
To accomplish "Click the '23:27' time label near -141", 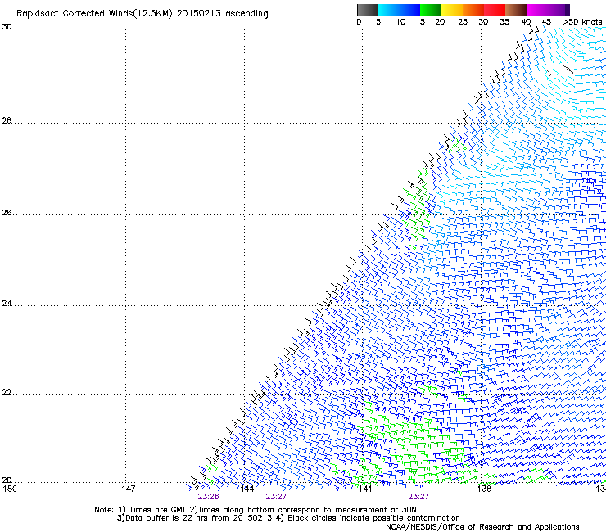I will (418, 497).
